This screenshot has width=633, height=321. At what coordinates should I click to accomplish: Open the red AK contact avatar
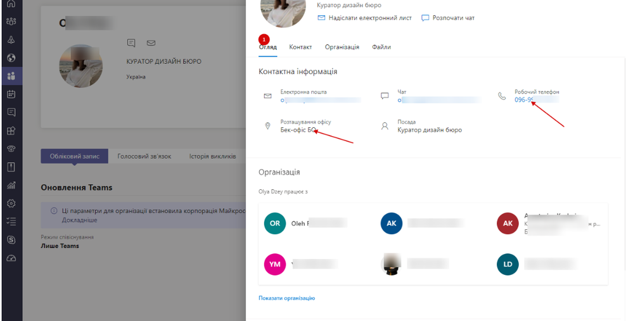tap(508, 223)
